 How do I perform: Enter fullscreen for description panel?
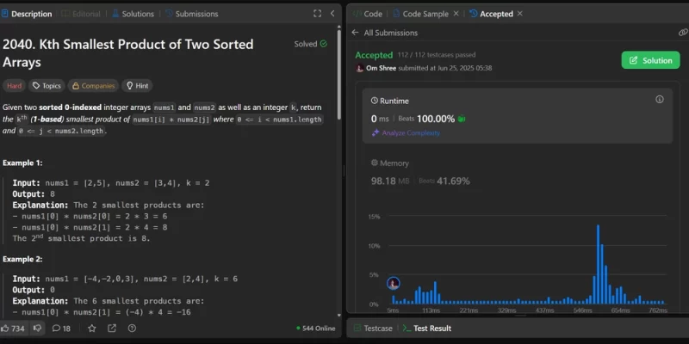tap(317, 14)
